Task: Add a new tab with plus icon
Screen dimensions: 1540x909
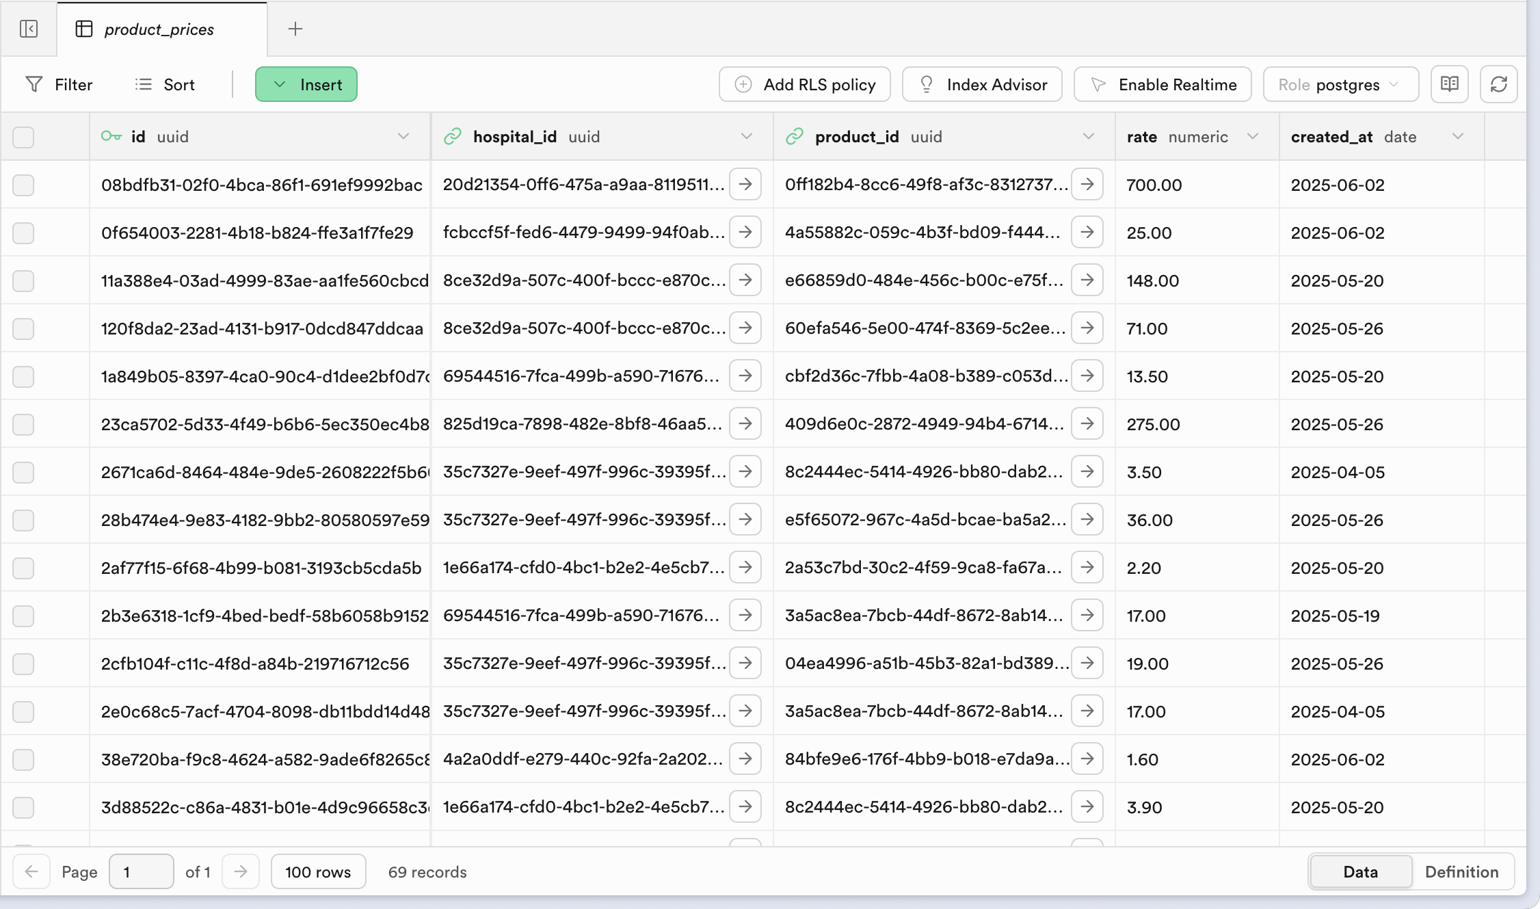Action: tap(295, 29)
